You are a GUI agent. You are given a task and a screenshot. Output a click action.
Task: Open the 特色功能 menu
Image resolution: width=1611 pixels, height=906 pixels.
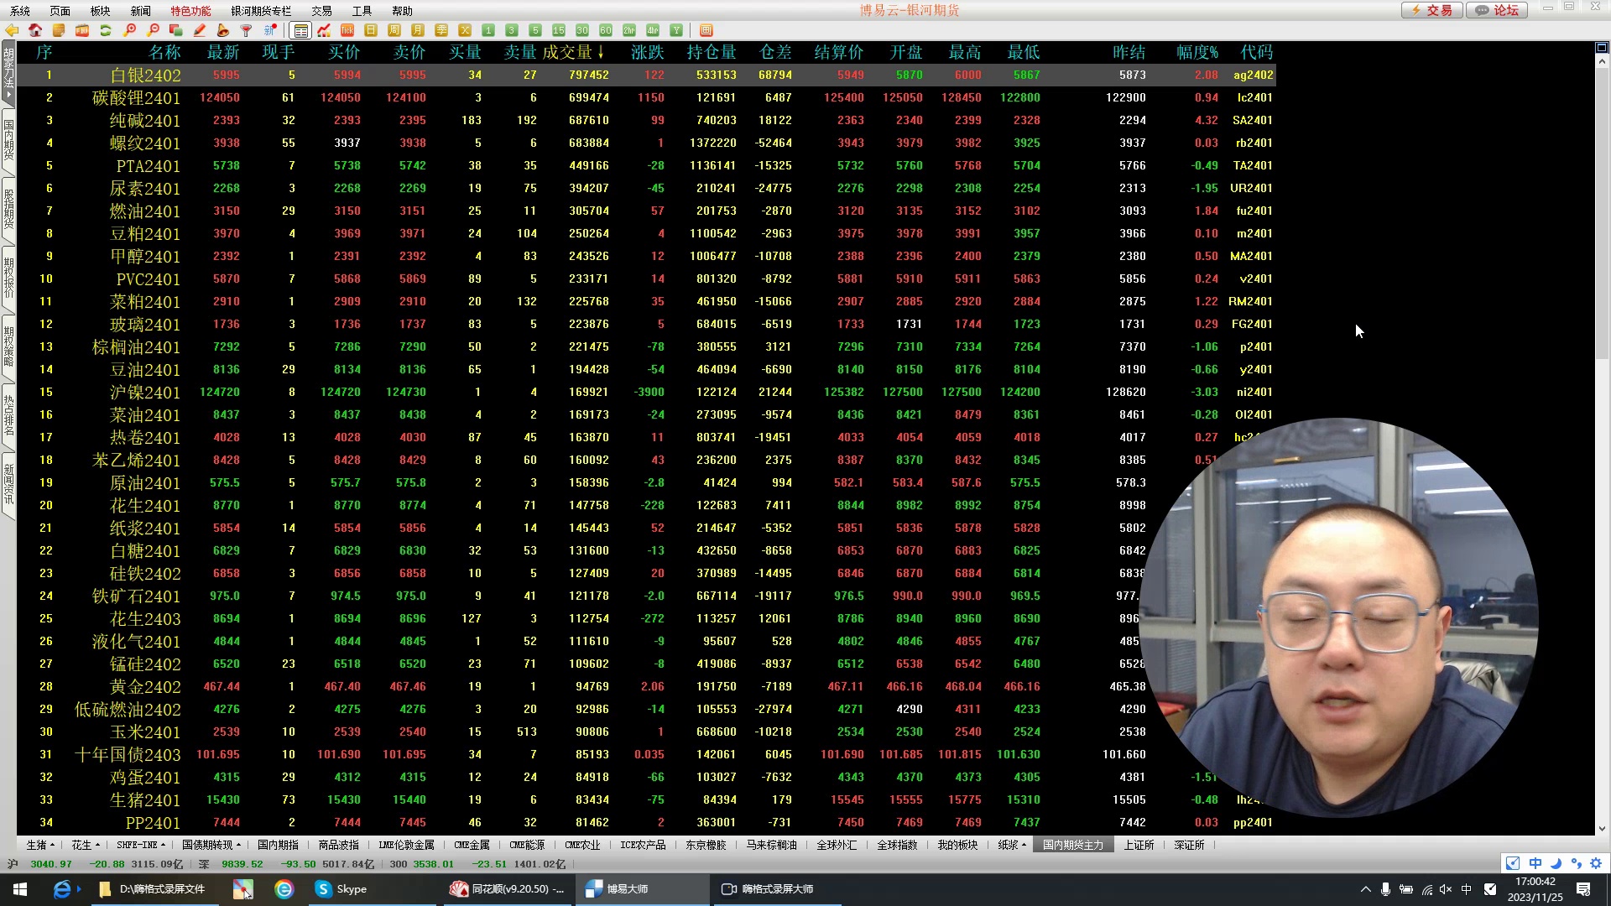(190, 11)
